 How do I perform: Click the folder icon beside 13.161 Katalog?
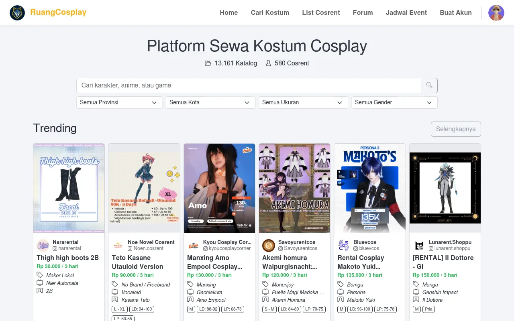[x=208, y=63]
